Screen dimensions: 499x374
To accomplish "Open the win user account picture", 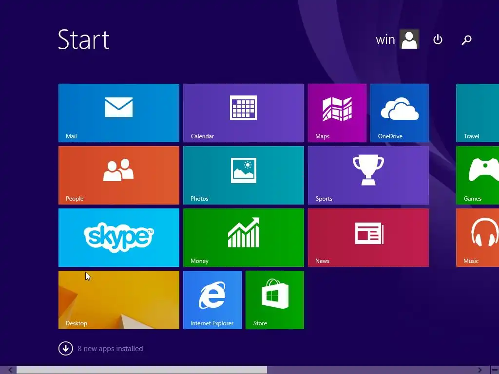I will [x=409, y=39].
